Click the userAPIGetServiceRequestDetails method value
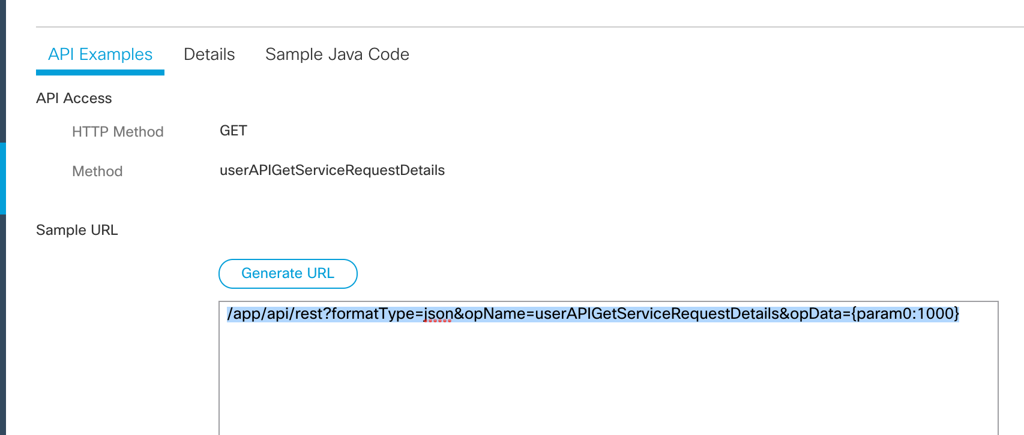The width and height of the screenshot is (1024, 435). pyautogui.click(x=332, y=171)
